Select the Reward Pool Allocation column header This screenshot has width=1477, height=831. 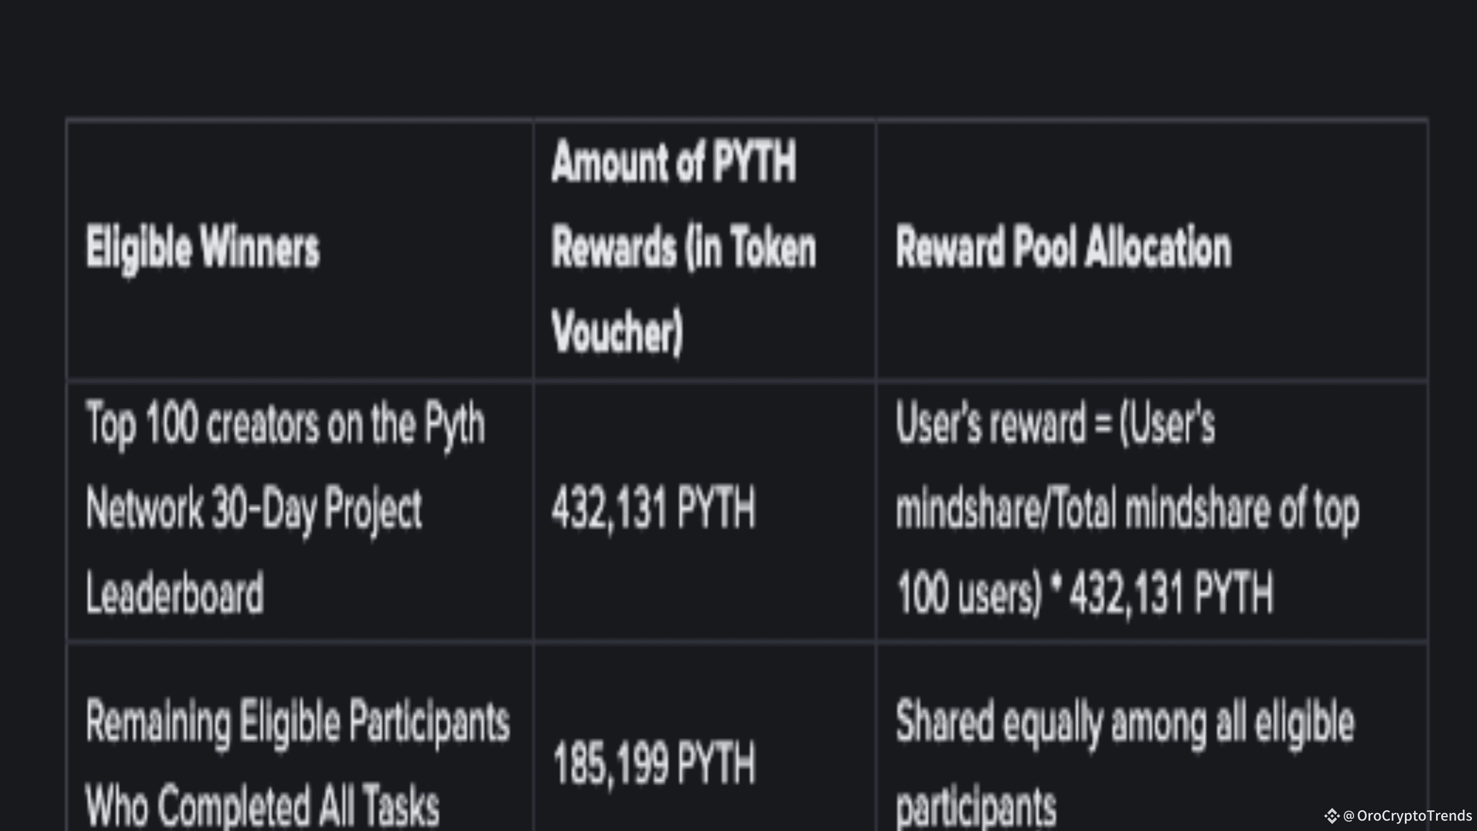[x=1063, y=248]
